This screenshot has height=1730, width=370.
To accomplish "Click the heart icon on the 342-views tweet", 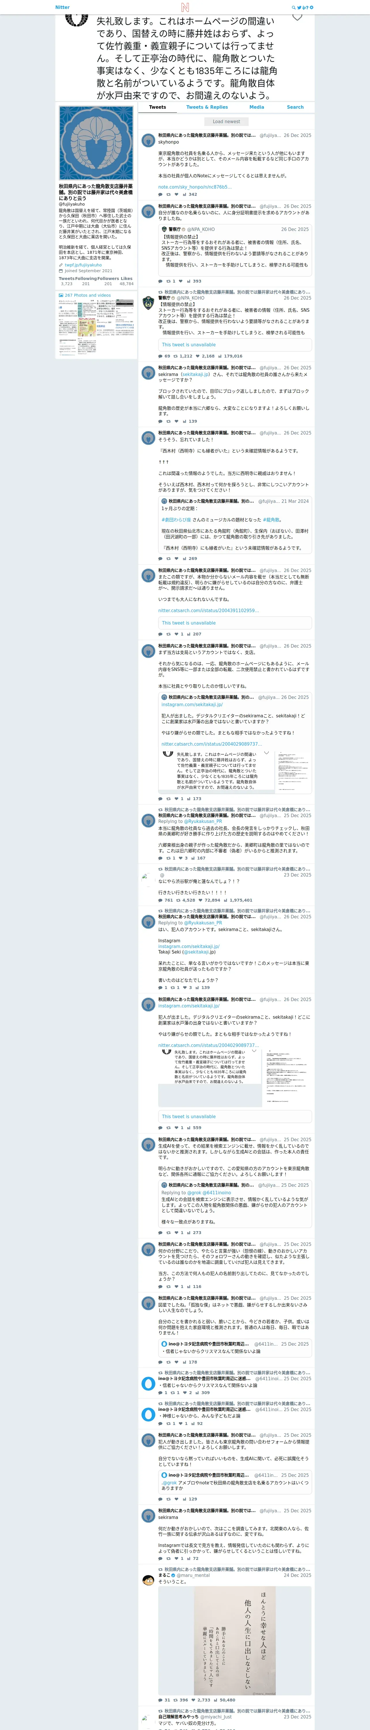I will coord(176,195).
